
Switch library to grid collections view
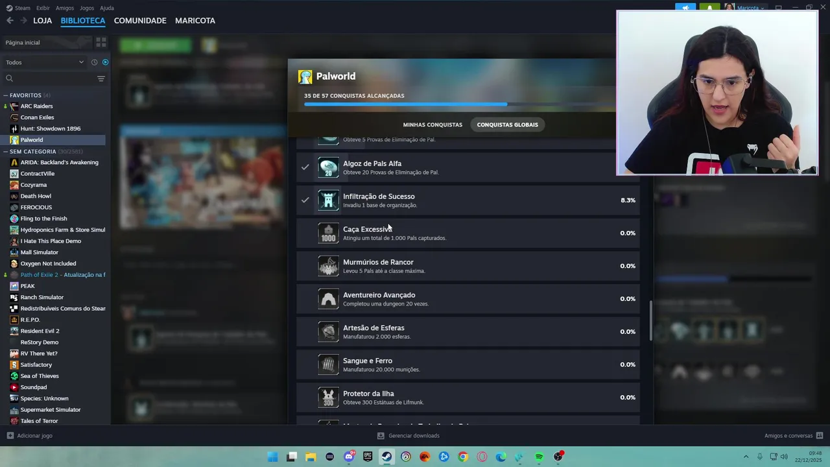pyautogui.click(x=101, y=42)
